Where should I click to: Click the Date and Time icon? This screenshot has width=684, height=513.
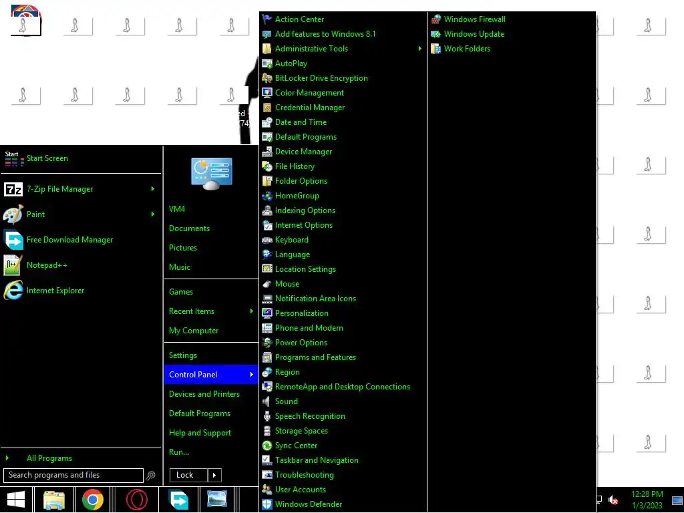(x=267, y=123)
